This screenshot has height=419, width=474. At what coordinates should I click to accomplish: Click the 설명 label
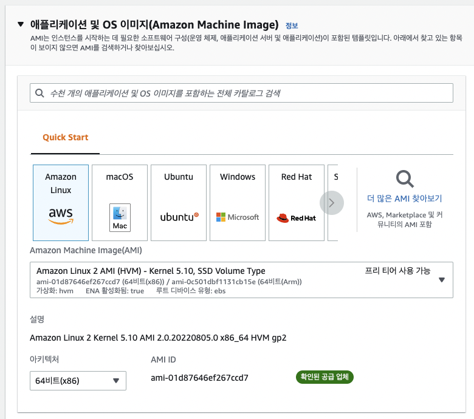37,319
